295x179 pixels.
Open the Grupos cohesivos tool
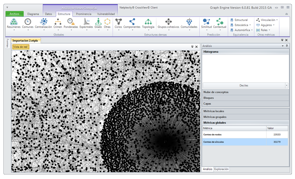pos(168,24)
